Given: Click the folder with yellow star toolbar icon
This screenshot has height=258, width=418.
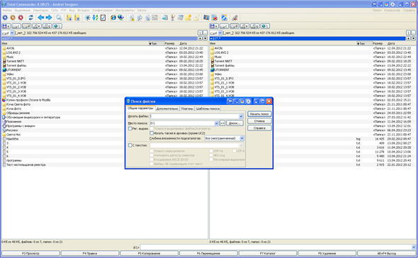Looking at the screenshot, I should coord(188,18).
